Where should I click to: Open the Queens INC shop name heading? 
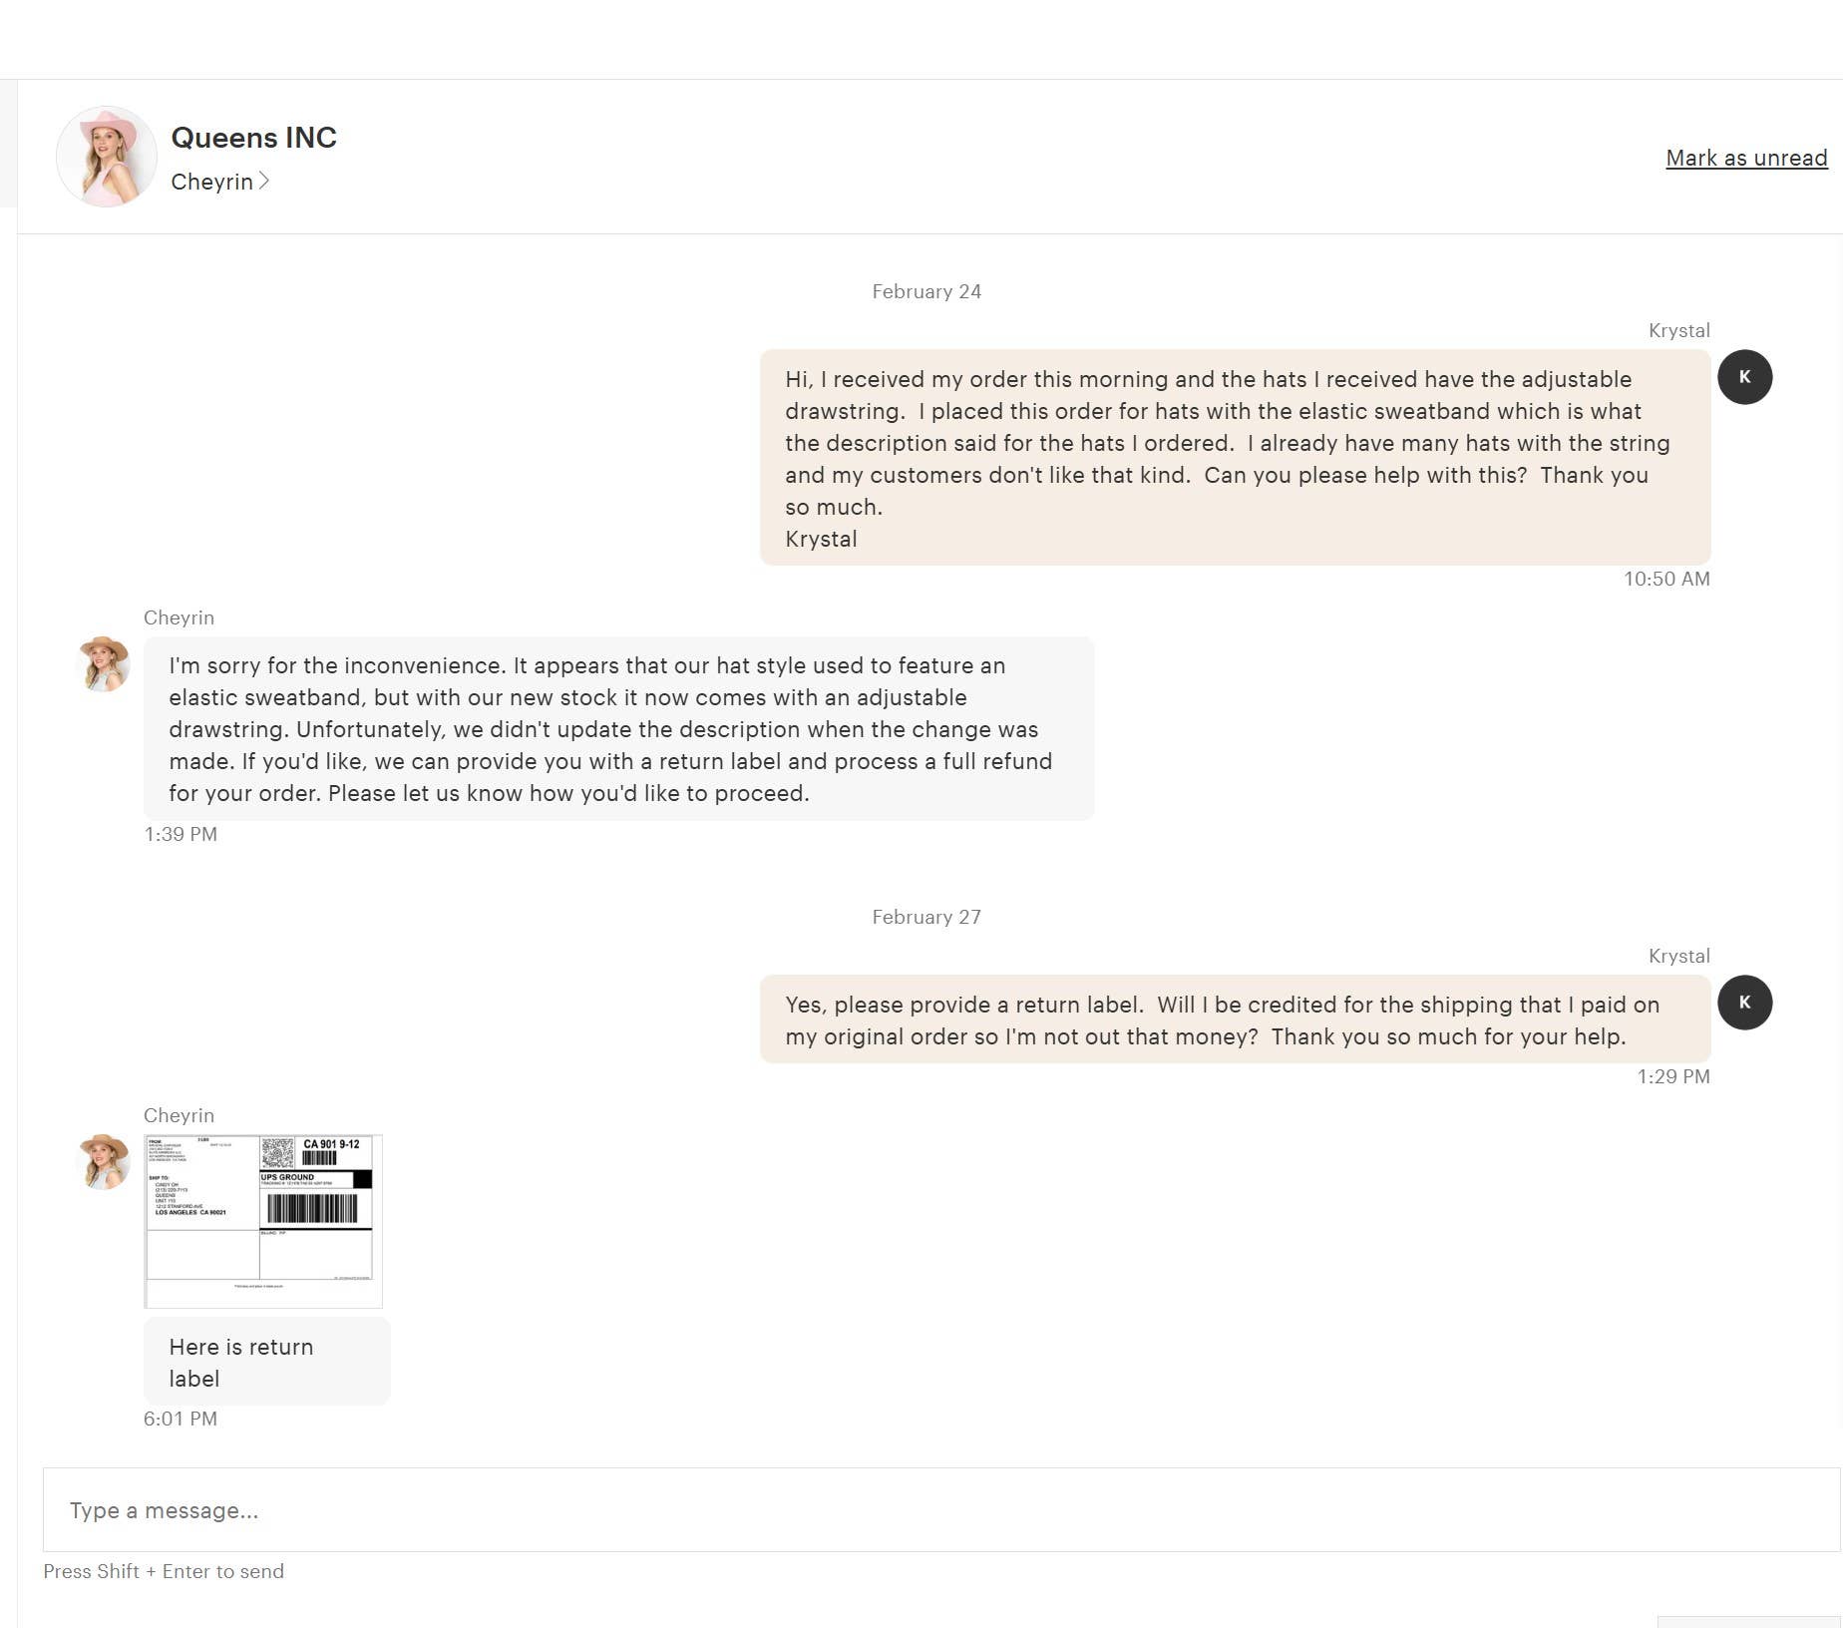pyautogui.click(x=253, y=138)
